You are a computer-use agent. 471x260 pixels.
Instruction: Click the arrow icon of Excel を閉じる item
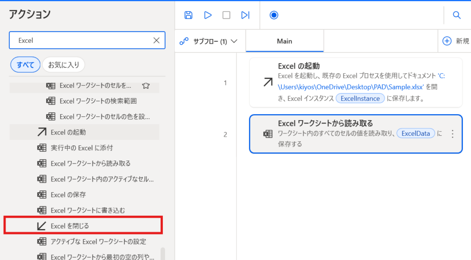(41, 226)
